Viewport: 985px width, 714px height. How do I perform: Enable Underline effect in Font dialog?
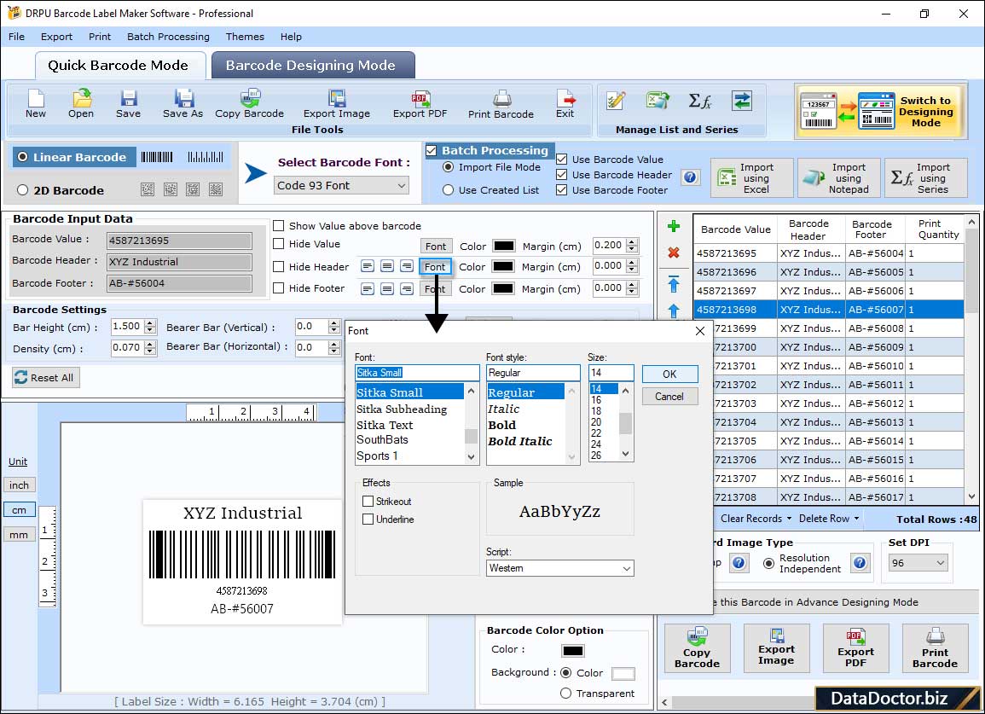(x=368, y=520)
